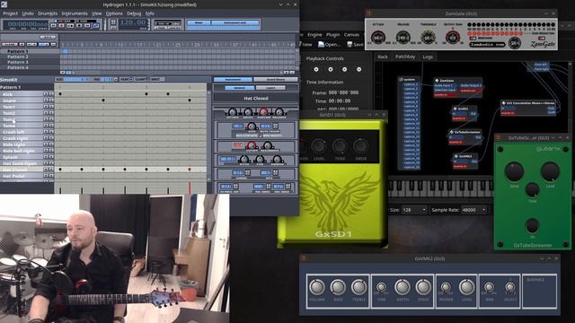Click the ZamGate Release knob
The width and height of the screenshot is (575, 323).
coord(403,38)
